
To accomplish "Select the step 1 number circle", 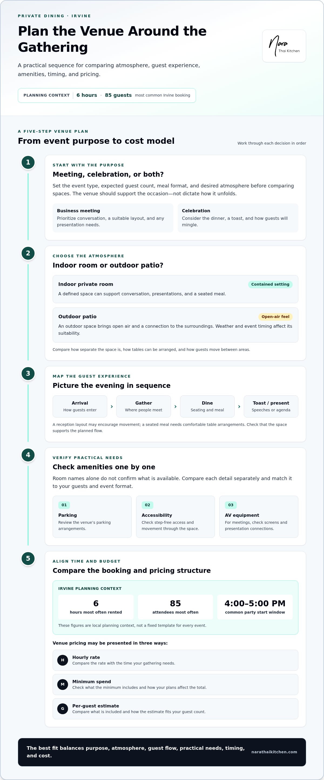I will pos(28,162).
